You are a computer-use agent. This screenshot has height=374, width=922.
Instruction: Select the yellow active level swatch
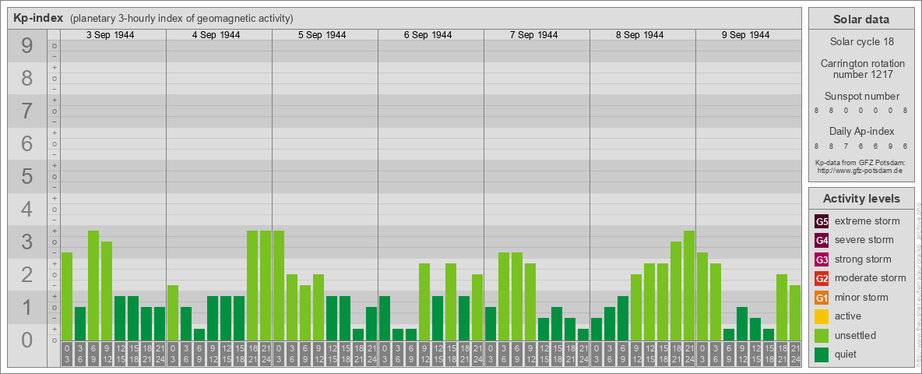pos(822,316)
